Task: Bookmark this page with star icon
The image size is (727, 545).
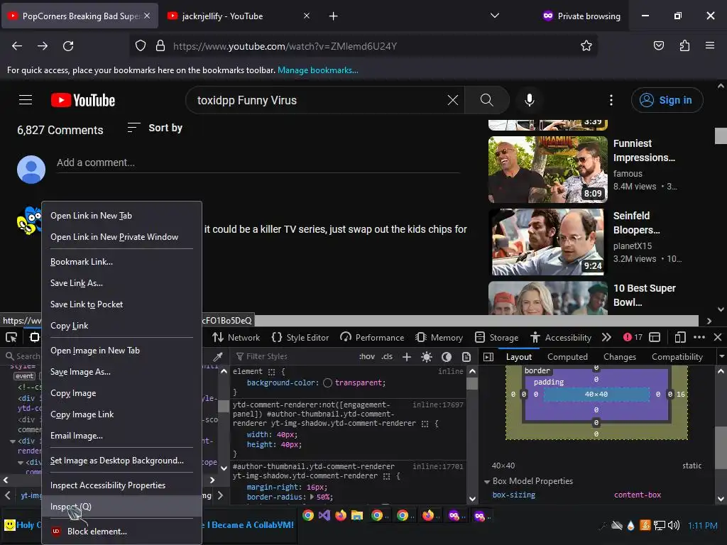Action: click(586, 46)
